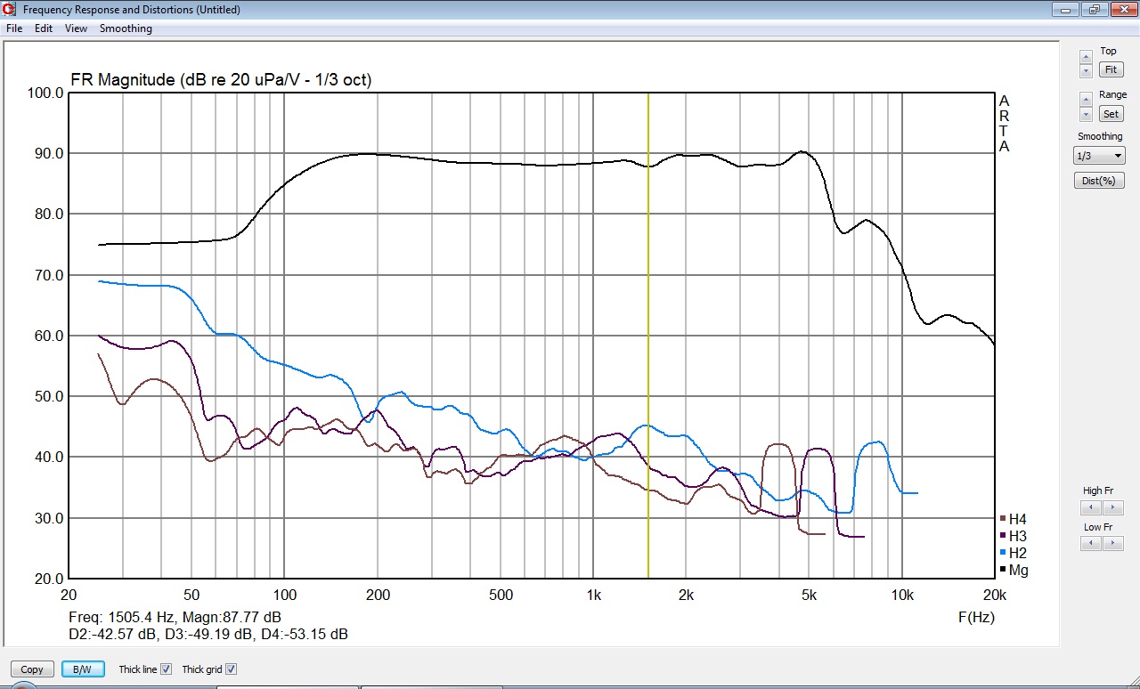The width and height of the screenshot is (1140, 689).
Task: Open the File menu
Action: tap(14, 28)
